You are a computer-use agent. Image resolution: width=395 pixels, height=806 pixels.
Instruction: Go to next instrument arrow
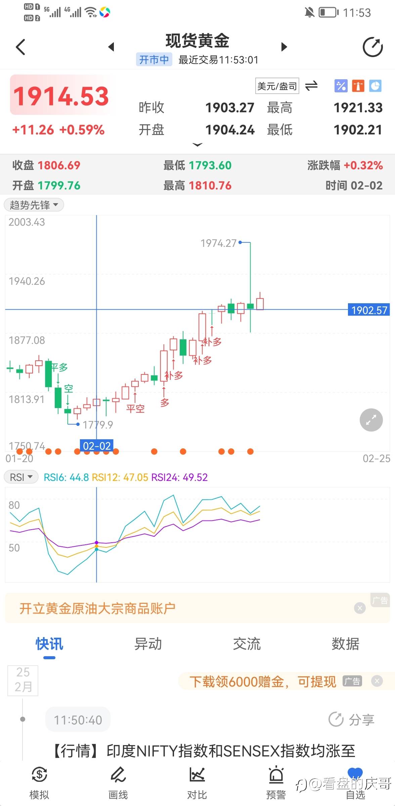click(x=284, y=47)
